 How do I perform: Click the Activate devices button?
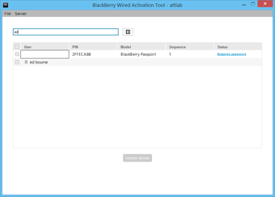tap(137, 158)
